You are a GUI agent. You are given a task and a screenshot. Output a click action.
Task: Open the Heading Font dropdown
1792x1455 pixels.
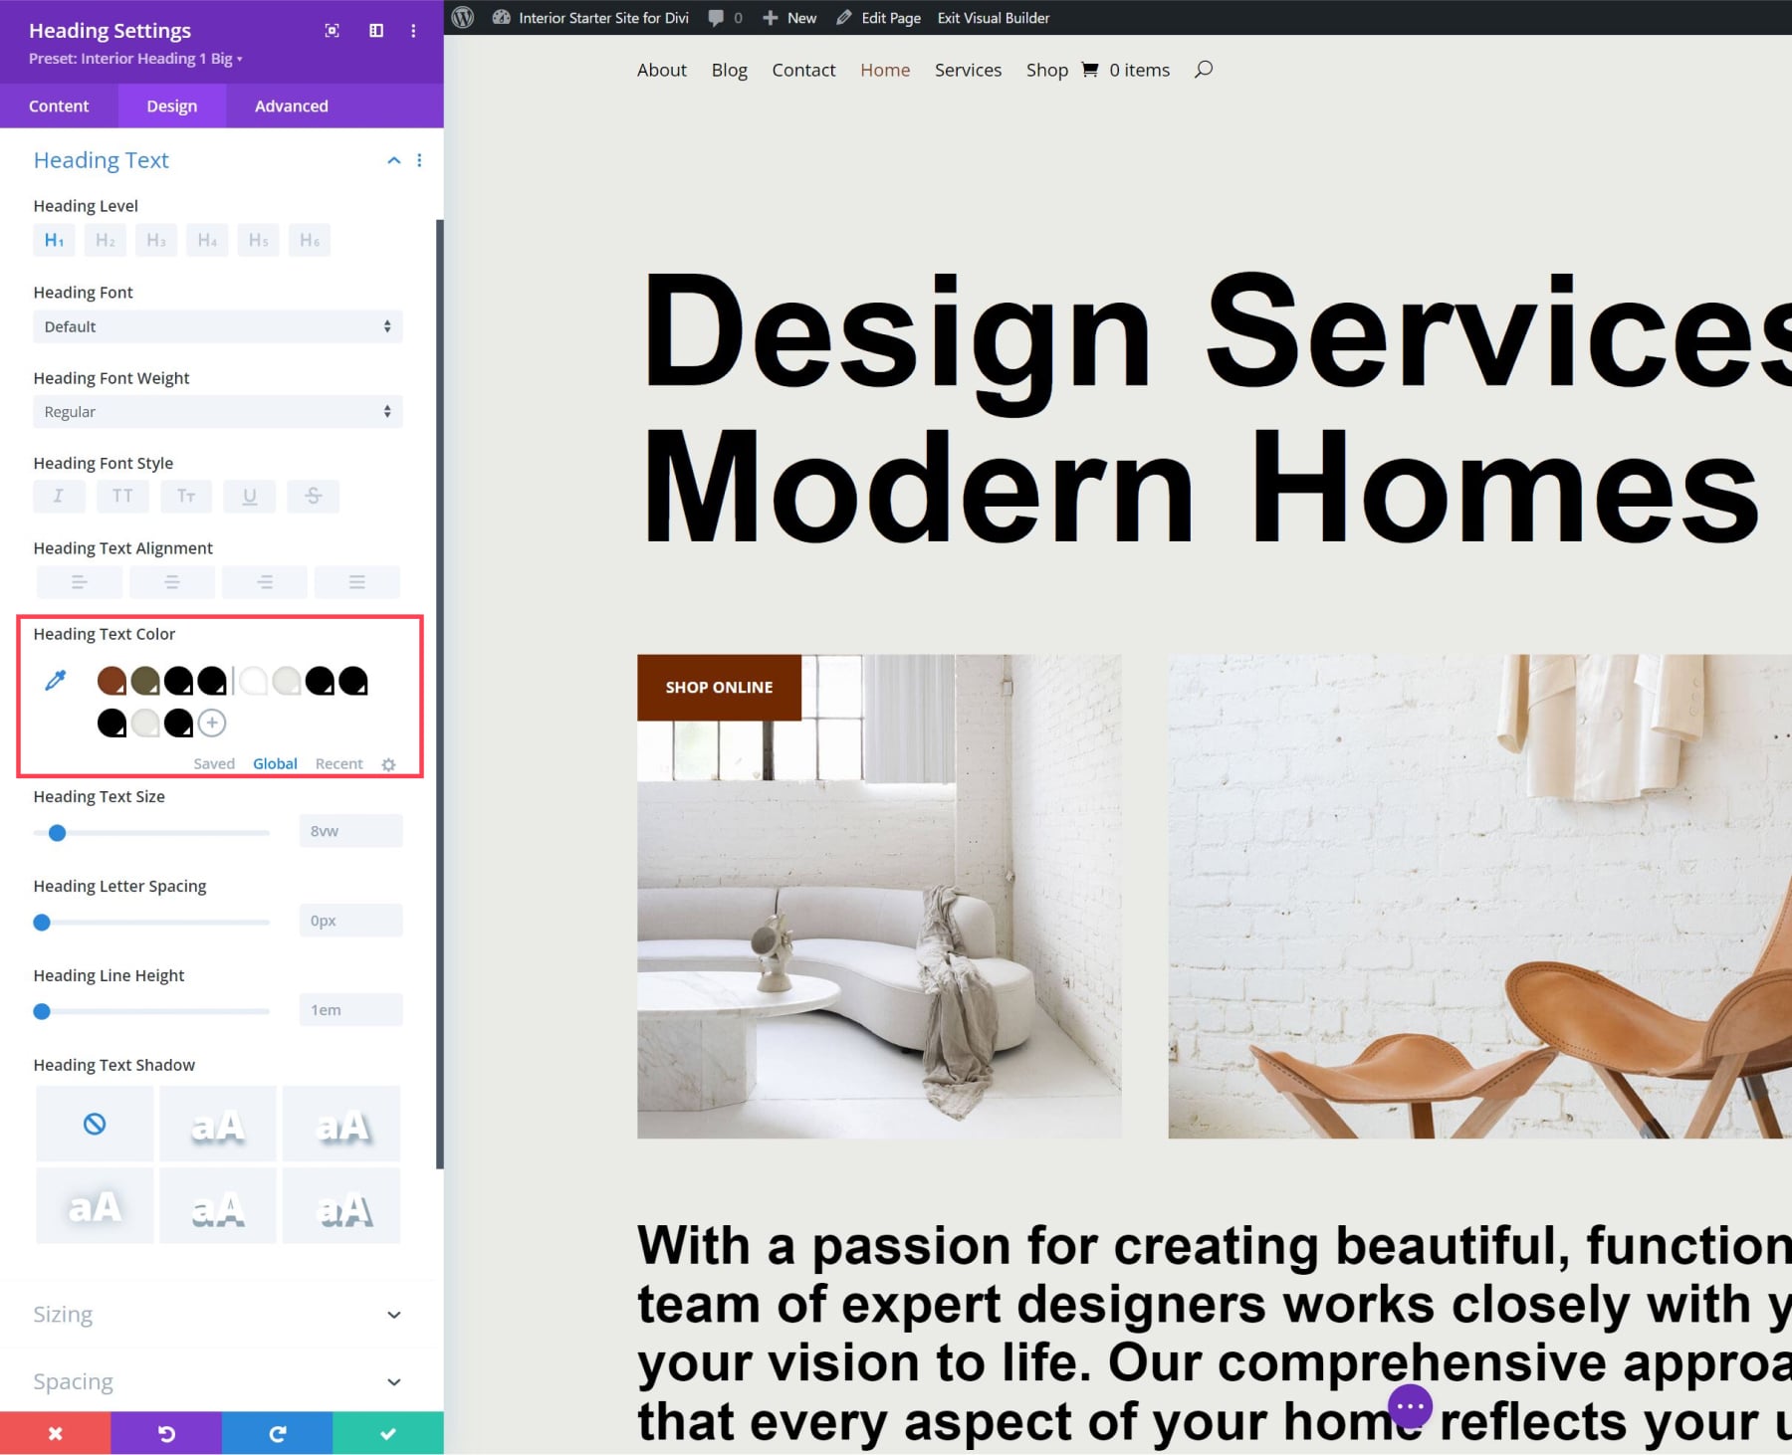point(217,326)
